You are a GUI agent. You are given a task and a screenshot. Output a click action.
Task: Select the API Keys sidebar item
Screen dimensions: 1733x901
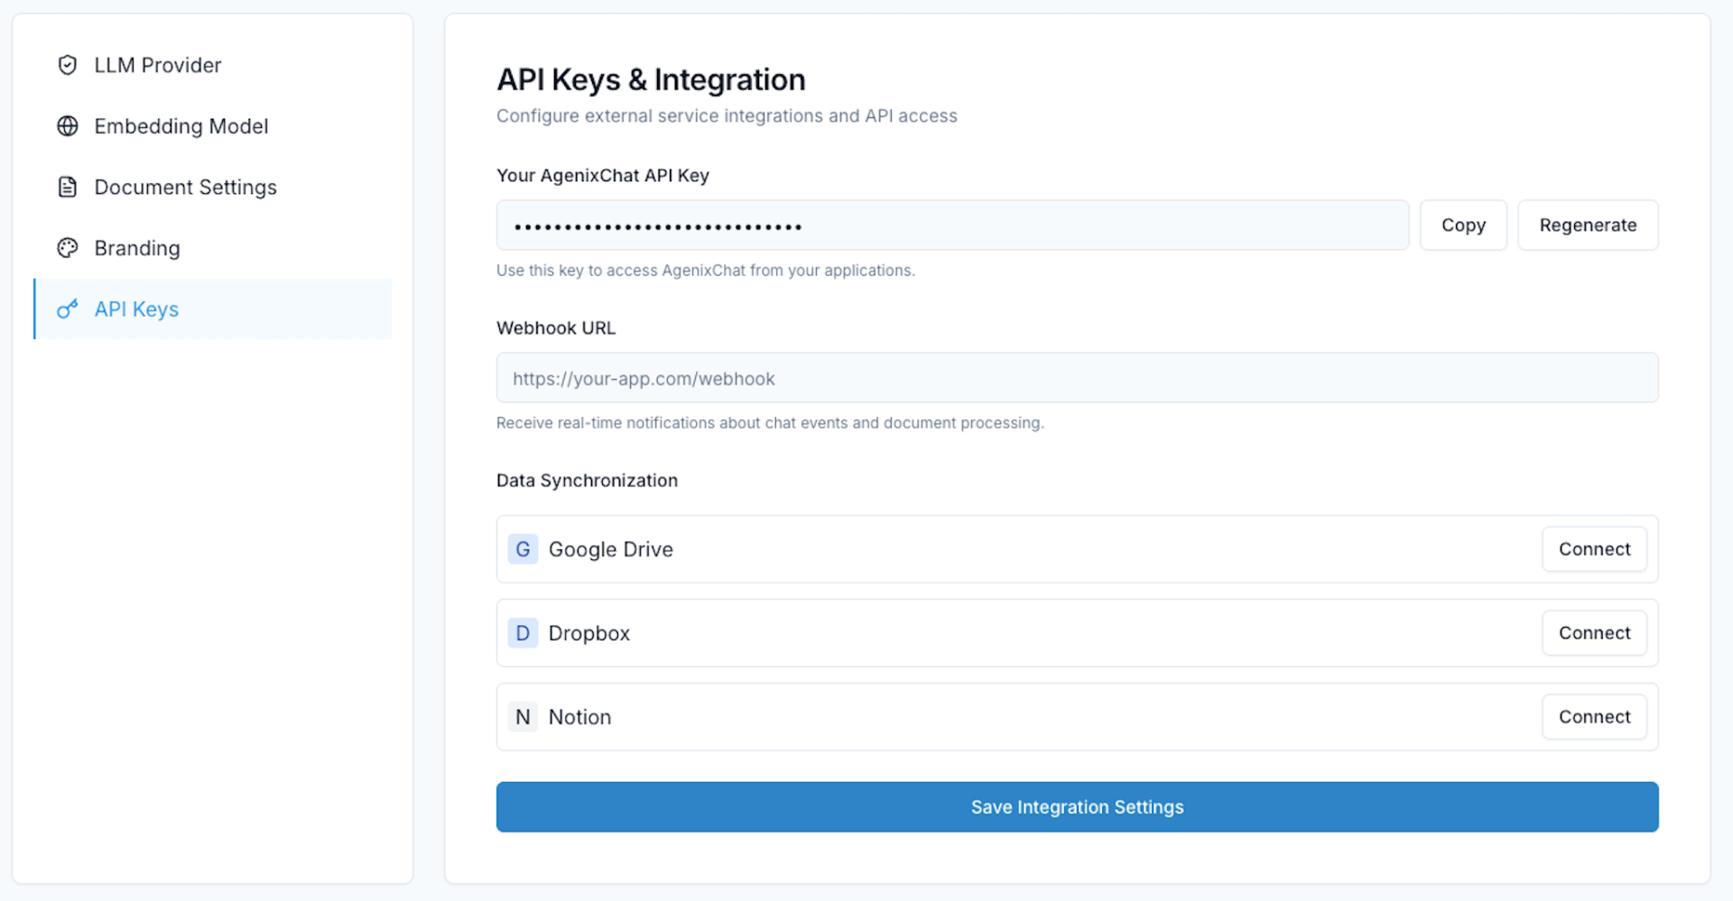[137, 309]
